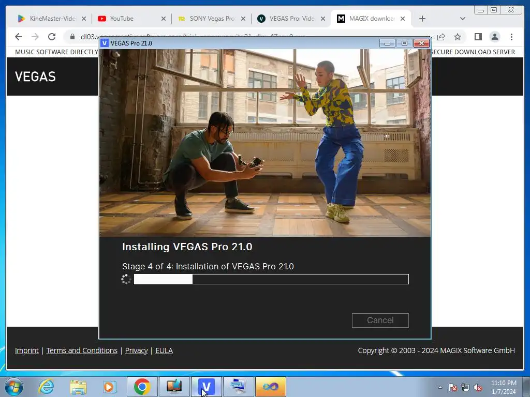Switch to the SONY Vegas Pro browser tab

212,19
